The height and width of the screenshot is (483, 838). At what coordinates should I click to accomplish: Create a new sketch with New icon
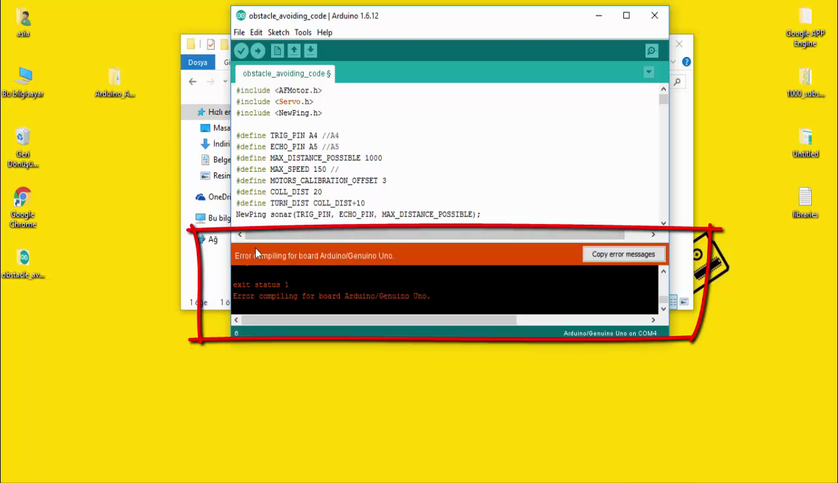pos(278,51)
